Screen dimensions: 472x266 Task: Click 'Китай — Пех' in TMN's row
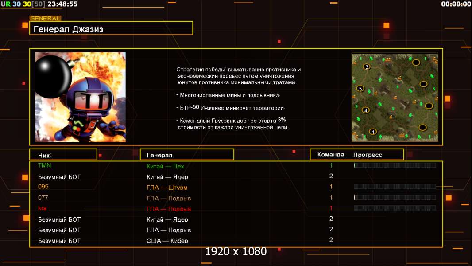pos(165,166)
